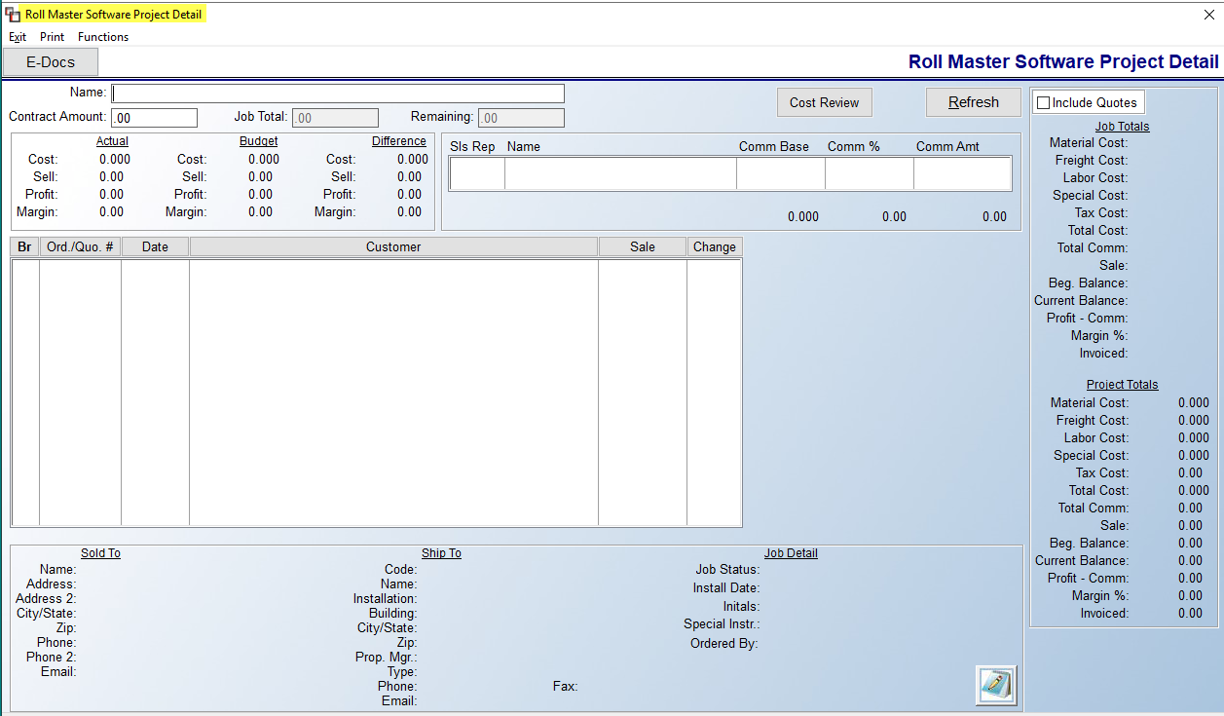Click the Remaining amount field
The image size is (1224, 716).
click(x=521, y=118)
